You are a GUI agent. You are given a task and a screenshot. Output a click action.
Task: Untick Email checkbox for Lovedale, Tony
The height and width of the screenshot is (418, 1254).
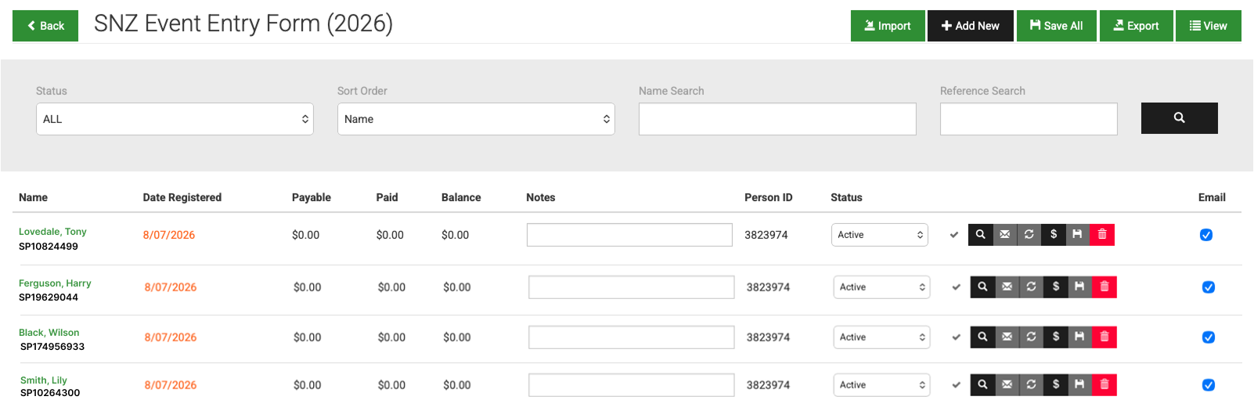(x=1206, y=235)
